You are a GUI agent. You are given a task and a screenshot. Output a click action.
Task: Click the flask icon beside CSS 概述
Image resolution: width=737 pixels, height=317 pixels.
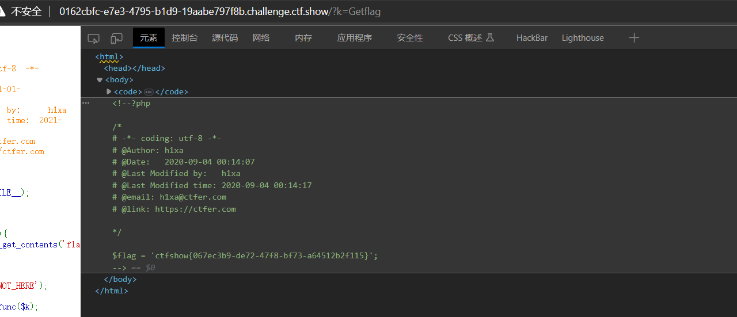[490, 37]
